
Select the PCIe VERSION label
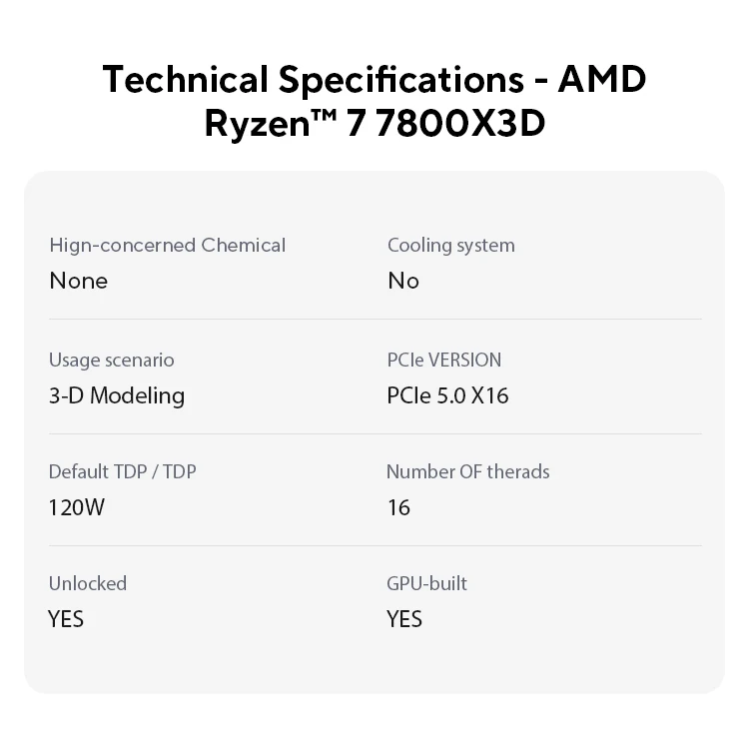[444, 360]
